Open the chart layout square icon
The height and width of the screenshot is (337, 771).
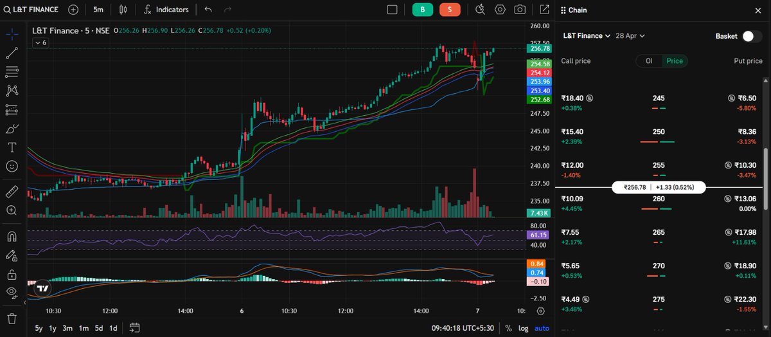[393, 10]
